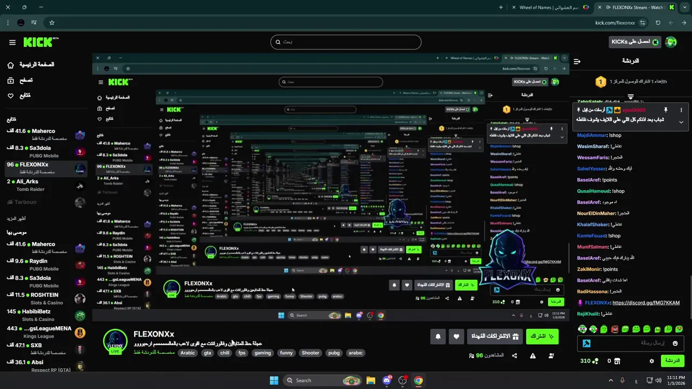Open the emoji picker in message box
Image resolution: width=692 pixels, height=389 pixels.
[x=675, y=343]
